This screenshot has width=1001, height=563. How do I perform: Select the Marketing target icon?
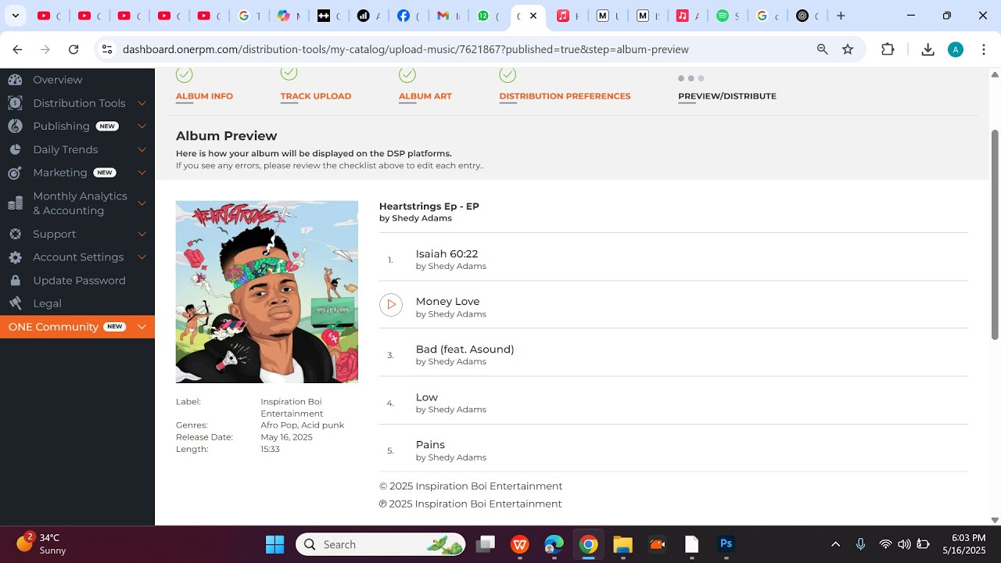click(x=16, y=173)
